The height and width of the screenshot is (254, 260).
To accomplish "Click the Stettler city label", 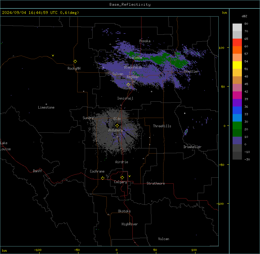I will (191, 71).
